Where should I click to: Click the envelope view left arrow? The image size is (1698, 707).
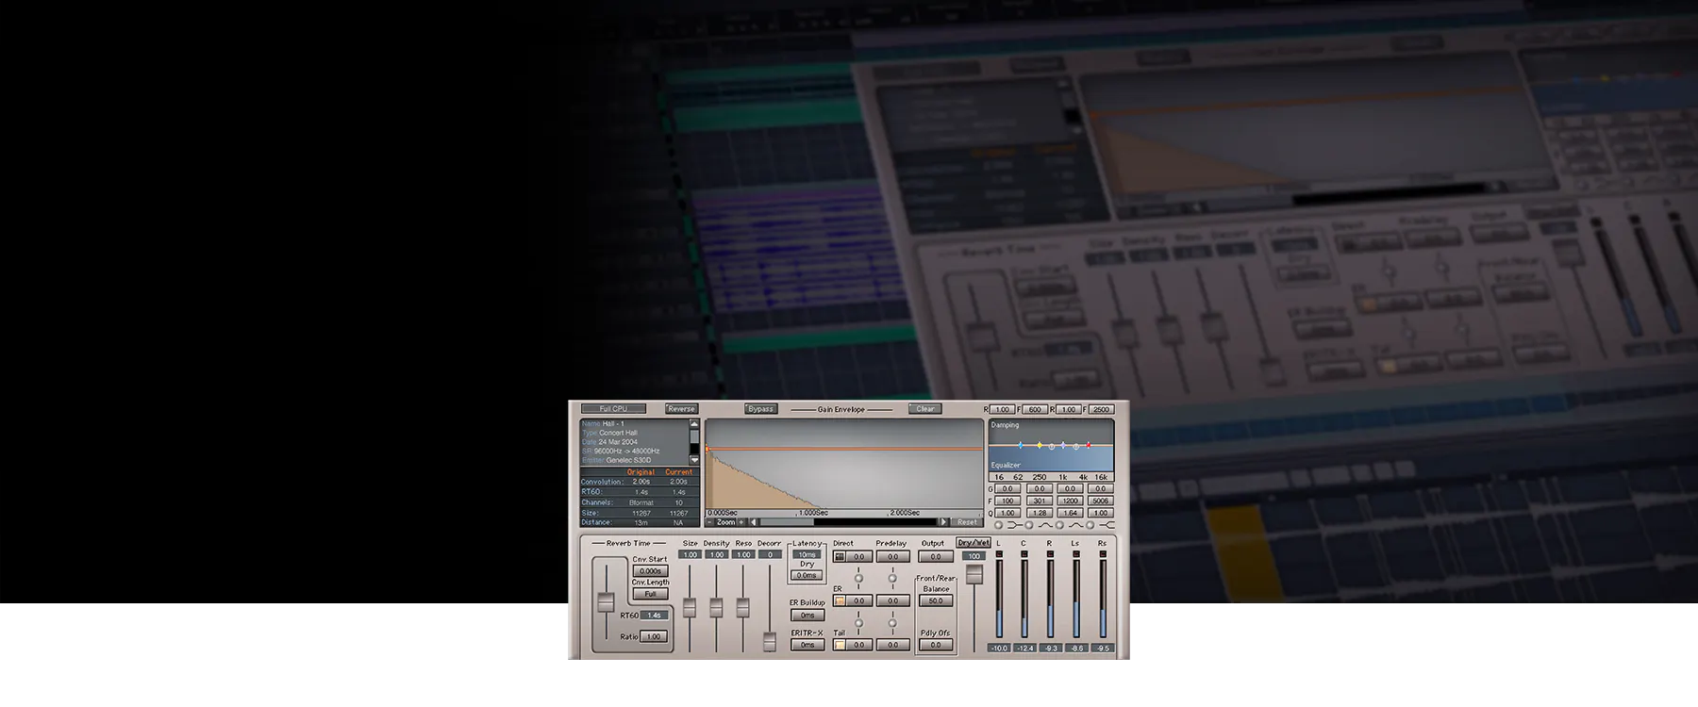pyautogui.click(x=754, y=522)
